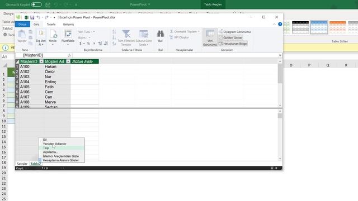Select cell A100 in MüşteriID column
This screenshot has height=201, width=358.
coord(31,66)
